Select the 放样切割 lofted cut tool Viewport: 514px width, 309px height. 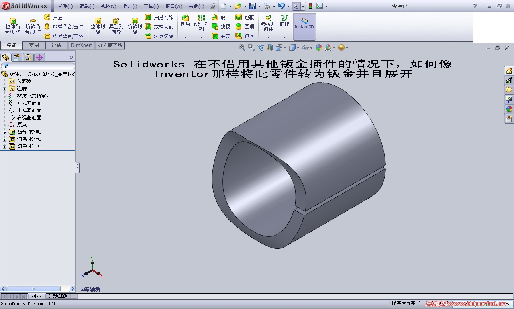(x=159, y=26)
